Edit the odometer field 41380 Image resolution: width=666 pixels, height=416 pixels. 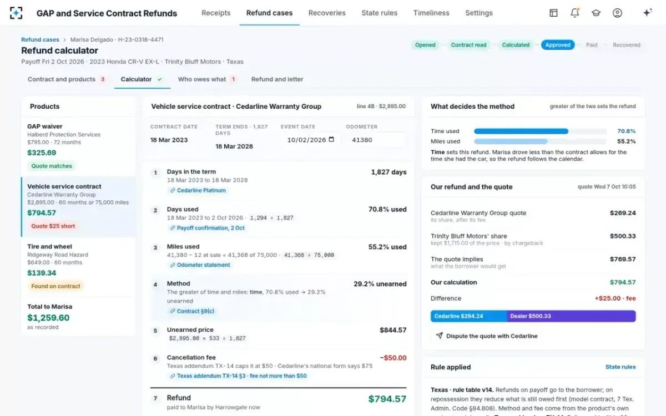tap(376, 140)
